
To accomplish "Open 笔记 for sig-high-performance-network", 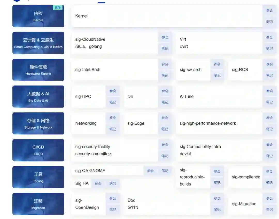I will [x=269, y=129].
